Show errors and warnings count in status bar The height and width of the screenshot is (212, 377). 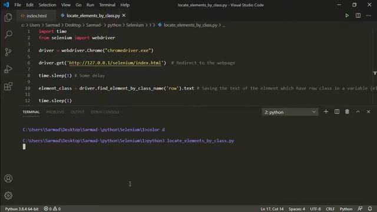tap(52, 209)
